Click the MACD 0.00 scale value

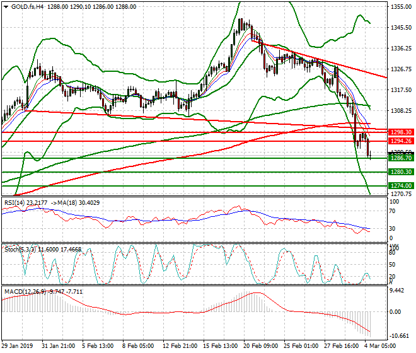(395, 312)
